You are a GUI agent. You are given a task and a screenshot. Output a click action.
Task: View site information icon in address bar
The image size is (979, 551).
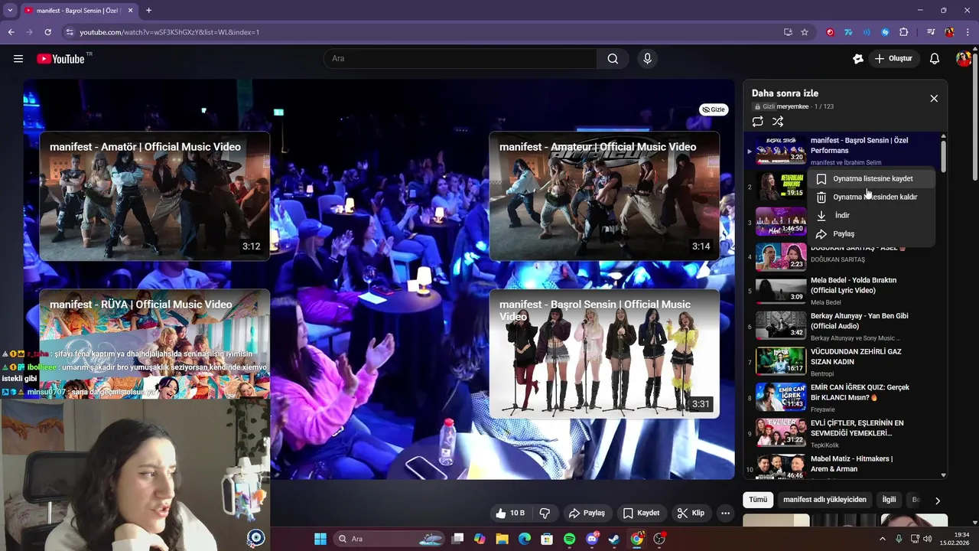pyautogui.click(x=70, y=32)
